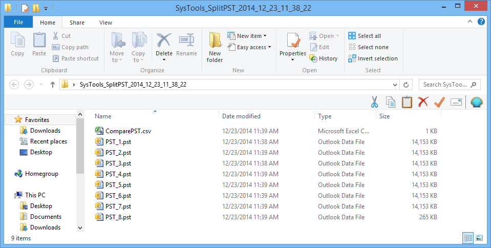Click Select none in the ribbon
The image size is (491, 248).
[x=369, y=47]
